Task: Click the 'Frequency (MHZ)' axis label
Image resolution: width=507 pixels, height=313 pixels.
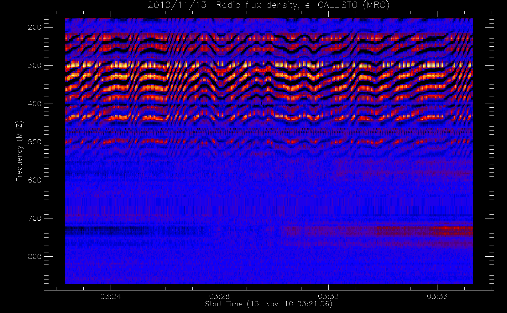Action: 19,151
